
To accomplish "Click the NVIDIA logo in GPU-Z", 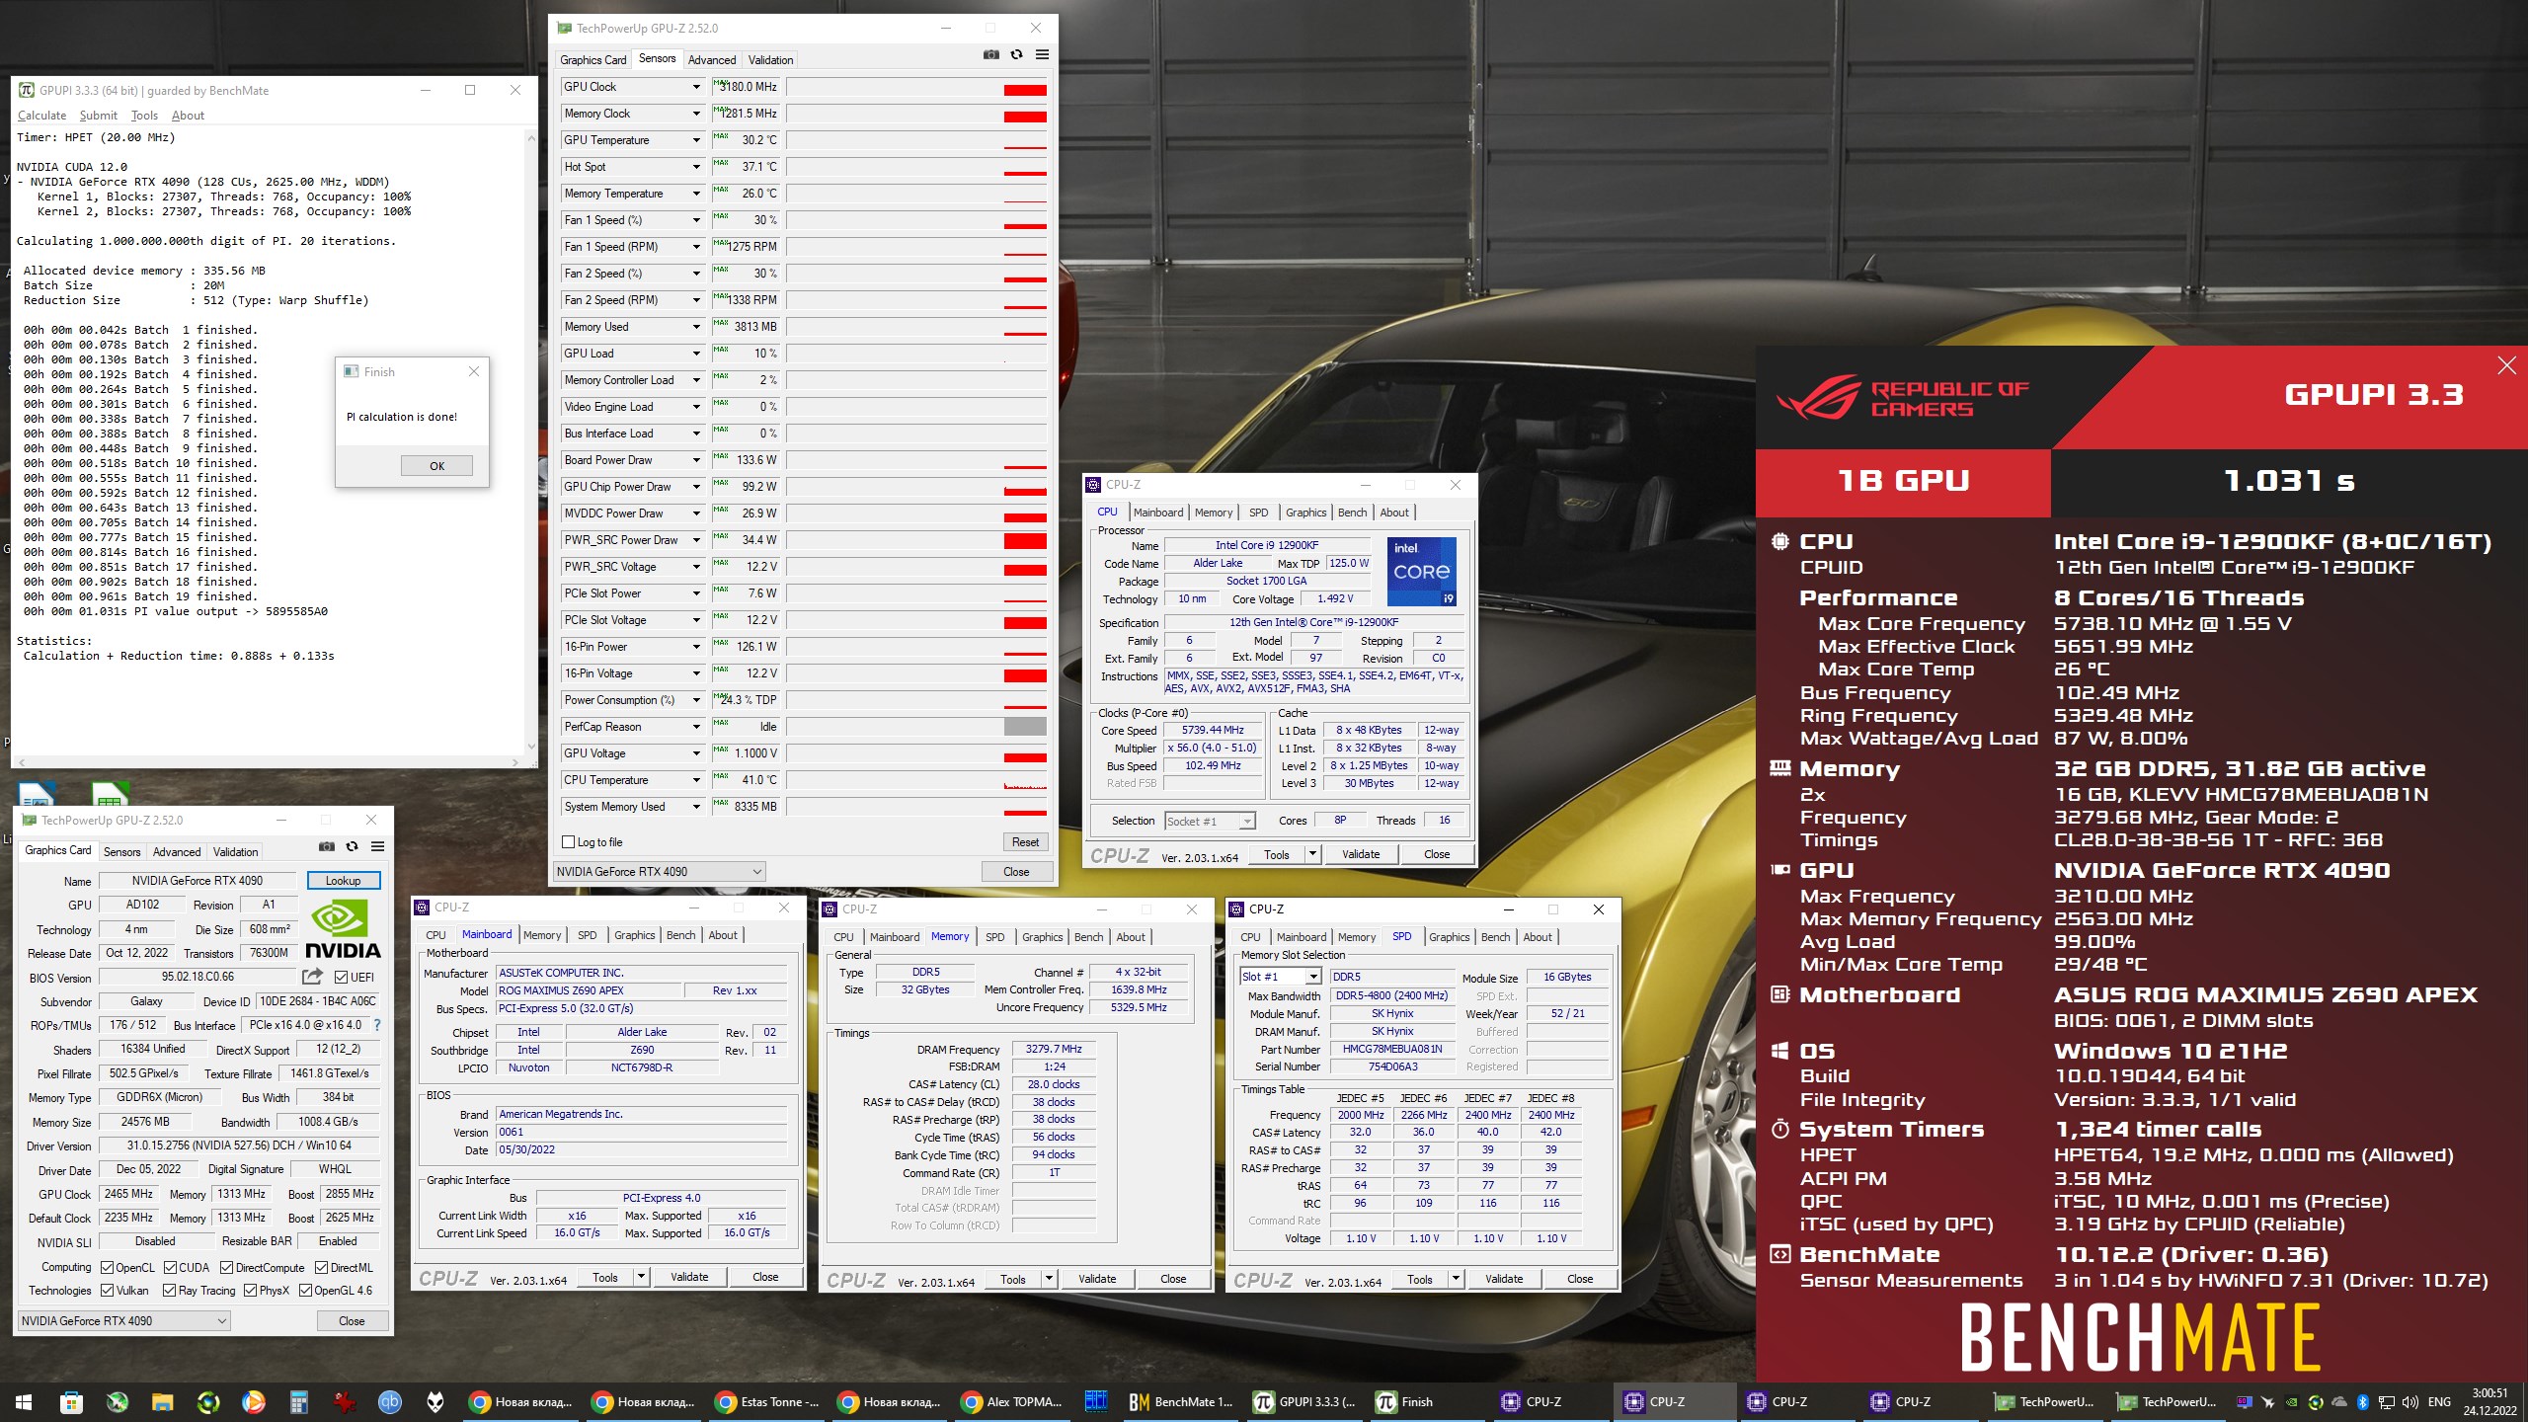I will click(x=343, y=929).
